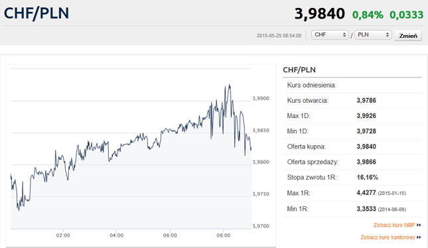Click the Zmień button
This screenshot has width=428, height=248.
point(408,36)
